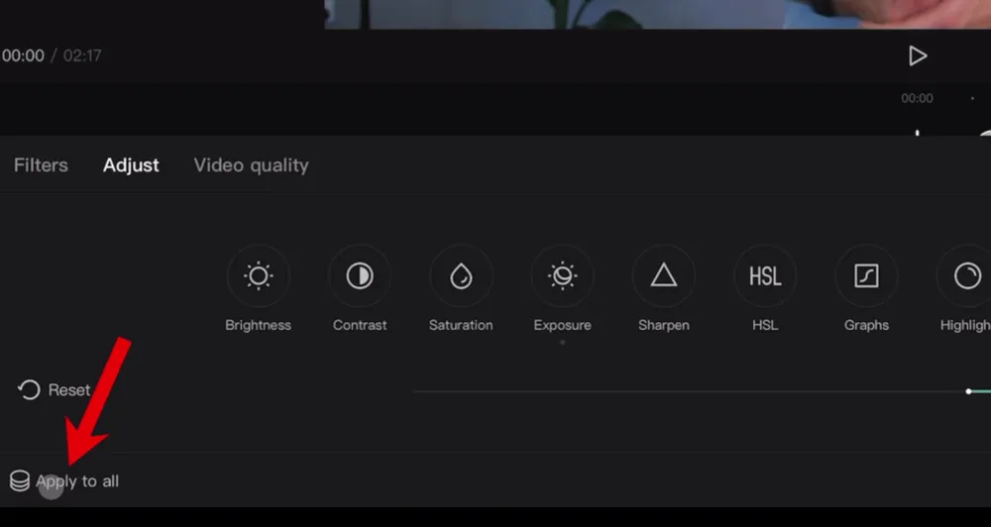991x527 pixels.
Task: Click the circular arrow Reset icon
Action: pyautogui.click(x=29, y=390)
